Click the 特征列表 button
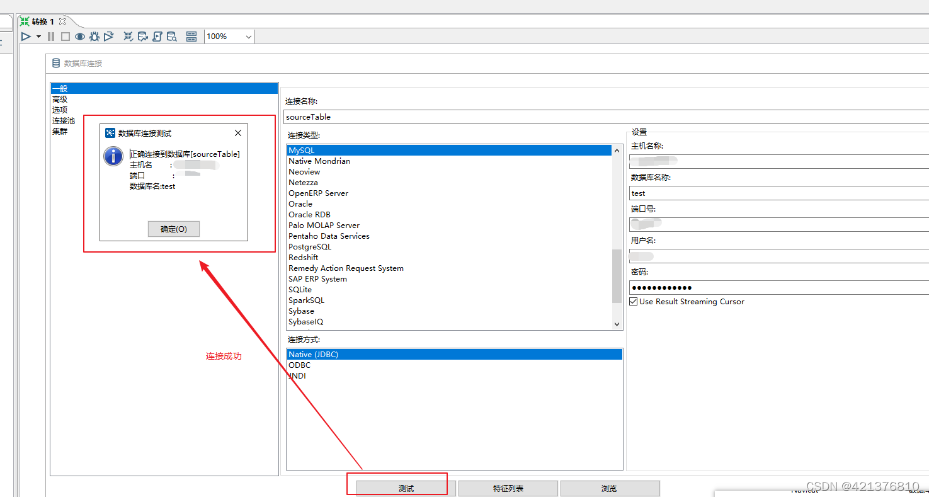The height and width of the screenshot is (497, 929). pyautogui.click(x=508, y=489)
